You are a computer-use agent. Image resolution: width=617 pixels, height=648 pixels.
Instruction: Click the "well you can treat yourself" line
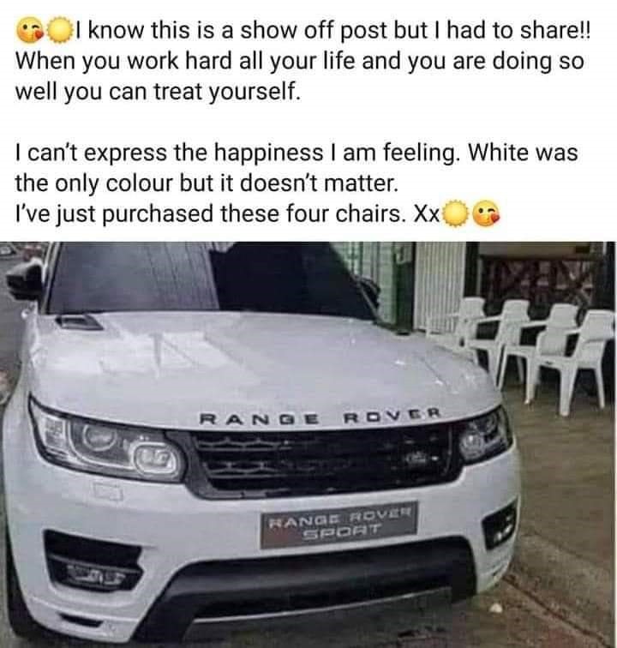[158, 93]
